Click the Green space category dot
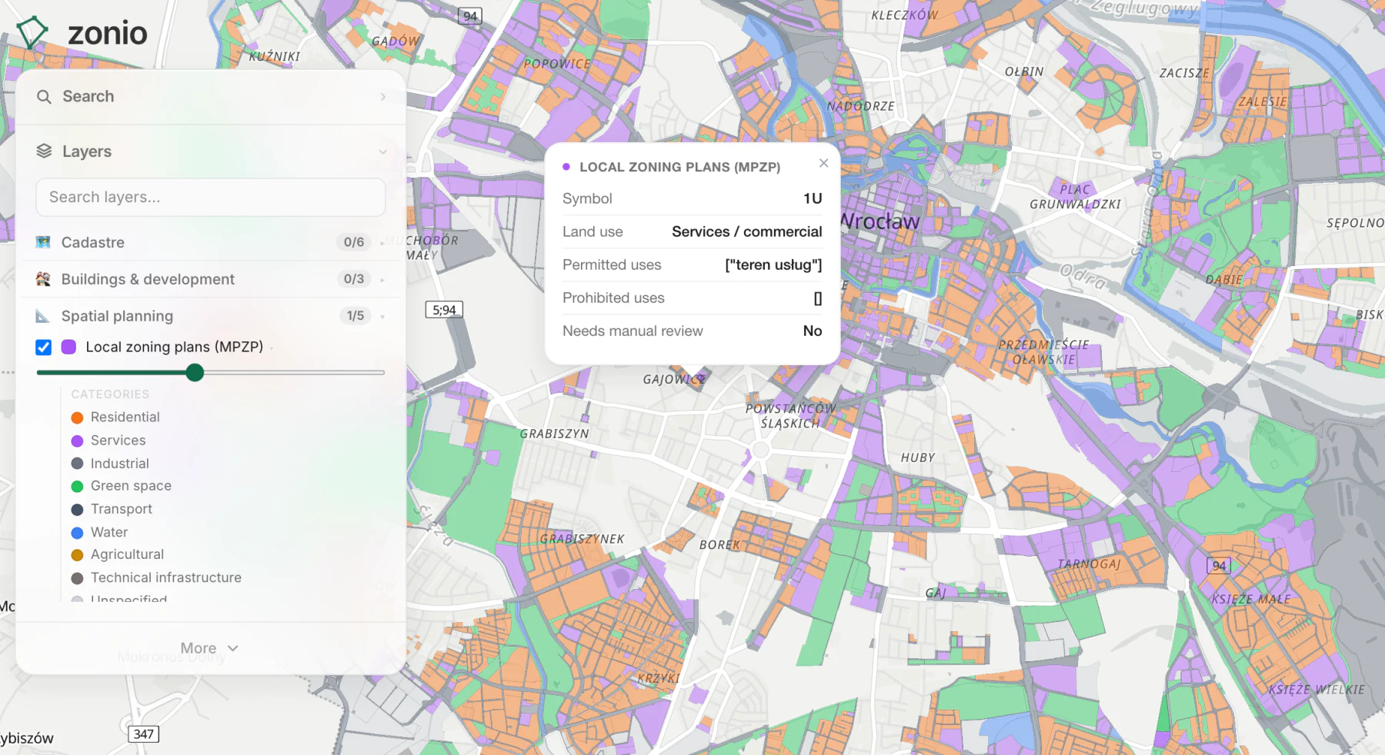The image size is (1385, 755). 77,486
